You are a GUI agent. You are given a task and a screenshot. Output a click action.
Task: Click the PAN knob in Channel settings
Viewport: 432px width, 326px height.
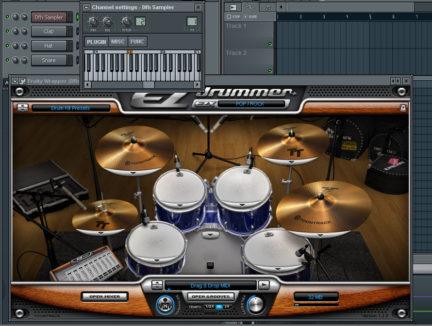[93, 21]
